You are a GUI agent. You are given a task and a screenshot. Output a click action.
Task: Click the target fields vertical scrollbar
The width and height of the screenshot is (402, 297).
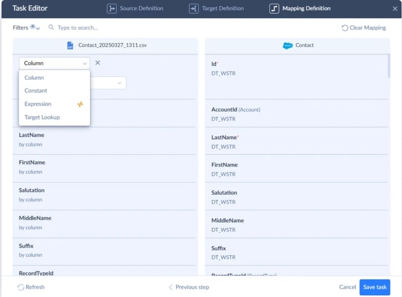[x=389, y=66]
